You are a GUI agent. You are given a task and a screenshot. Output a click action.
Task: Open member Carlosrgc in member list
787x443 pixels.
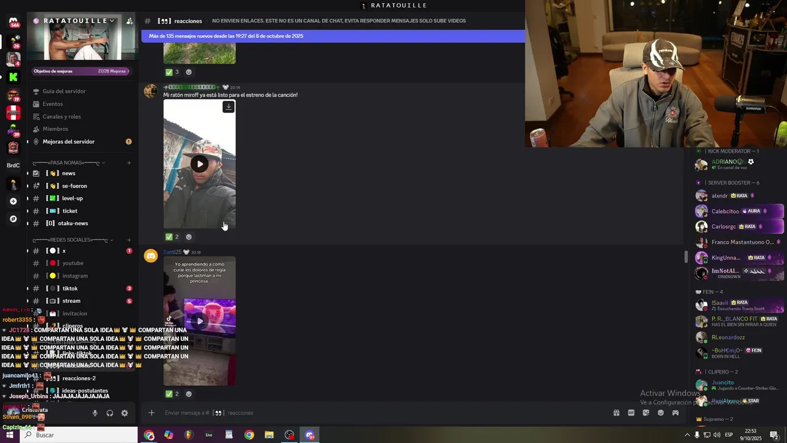[739, 226]
